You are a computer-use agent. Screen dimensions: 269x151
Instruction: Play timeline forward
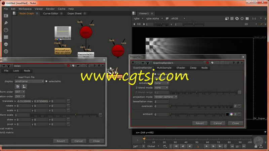[x=206, y=146]
